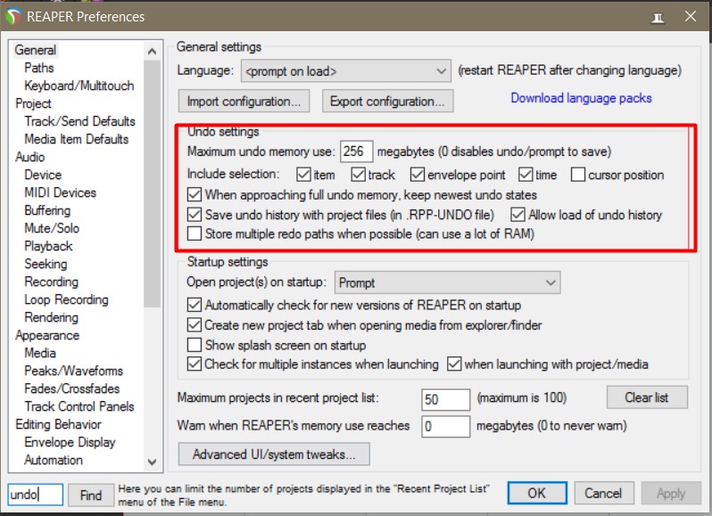This screenshot has width=712, height=516.
Task: Open Media preferences page under Appearance
Action: coord(40,353)
